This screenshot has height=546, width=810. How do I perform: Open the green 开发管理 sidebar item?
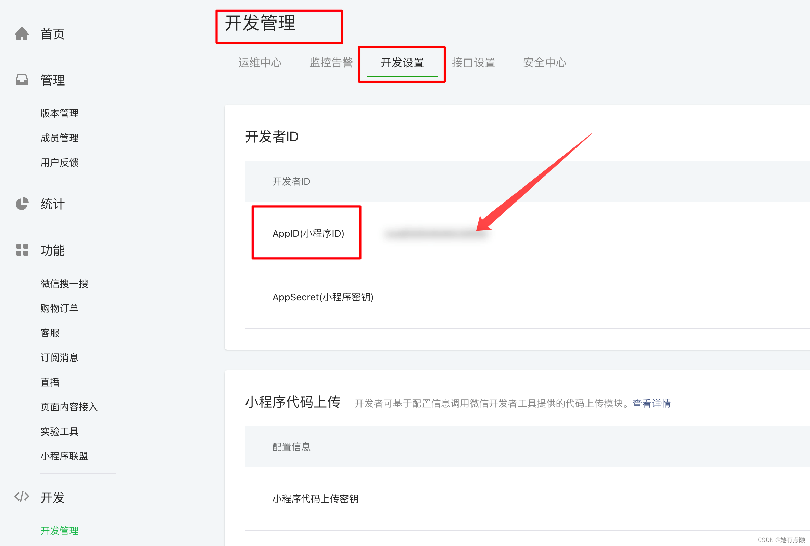click(x=60, y=530)
